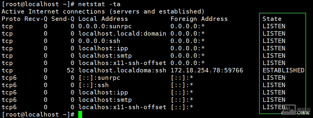Click 'localhos:x11-ssh-offset' in the tcp6 row

tap(122, 107)
